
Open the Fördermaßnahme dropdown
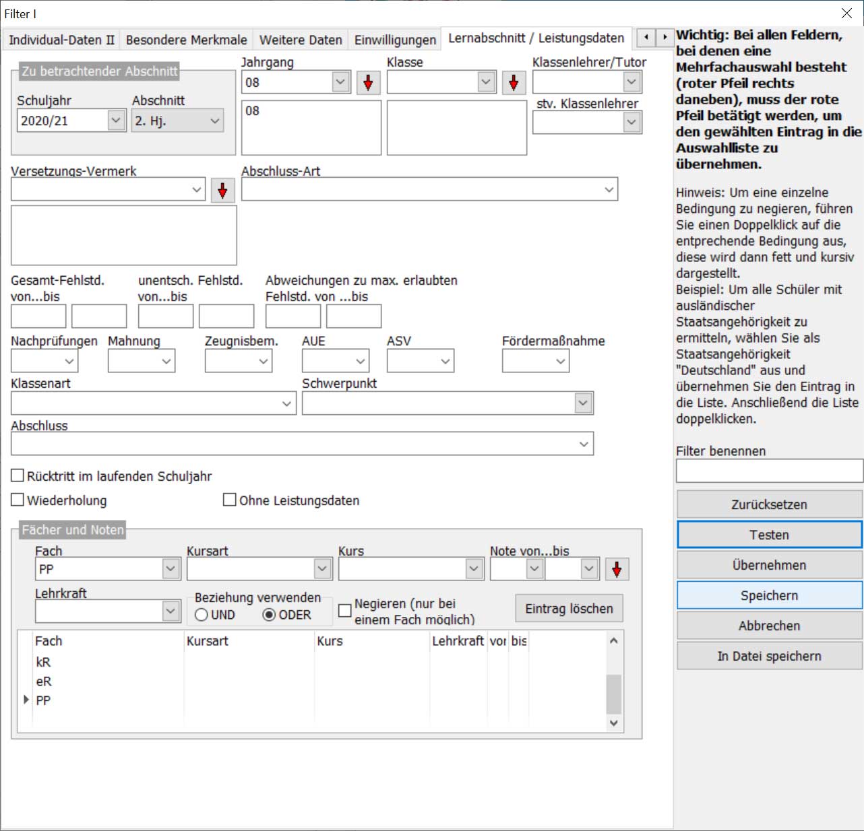click(561, 361)
